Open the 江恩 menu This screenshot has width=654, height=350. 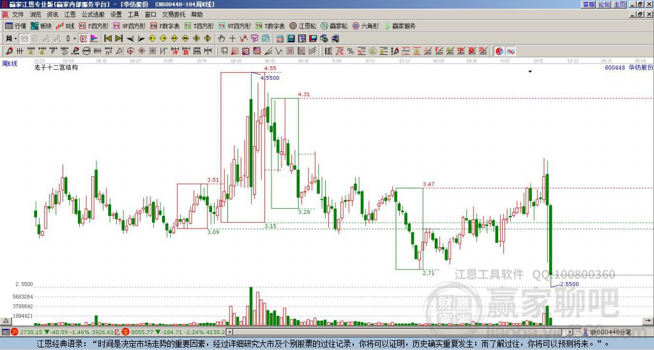70,15
